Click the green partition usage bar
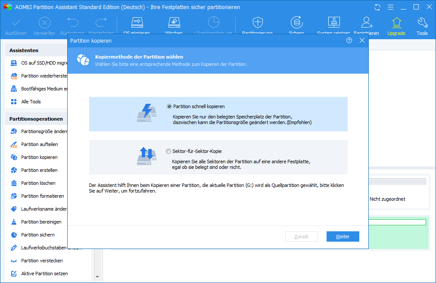This screenshot has width=436, height=283. 397,222
